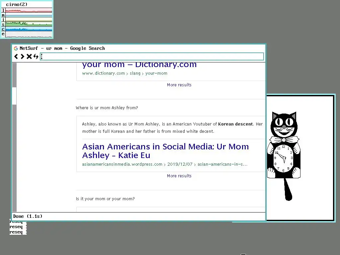Click the 'Done (1.1s)' status bar text

click(x=28, y=216)
